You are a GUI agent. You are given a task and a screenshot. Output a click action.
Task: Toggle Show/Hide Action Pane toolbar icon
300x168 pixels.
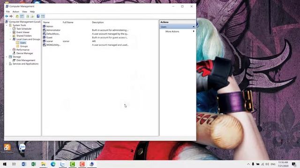43,16
